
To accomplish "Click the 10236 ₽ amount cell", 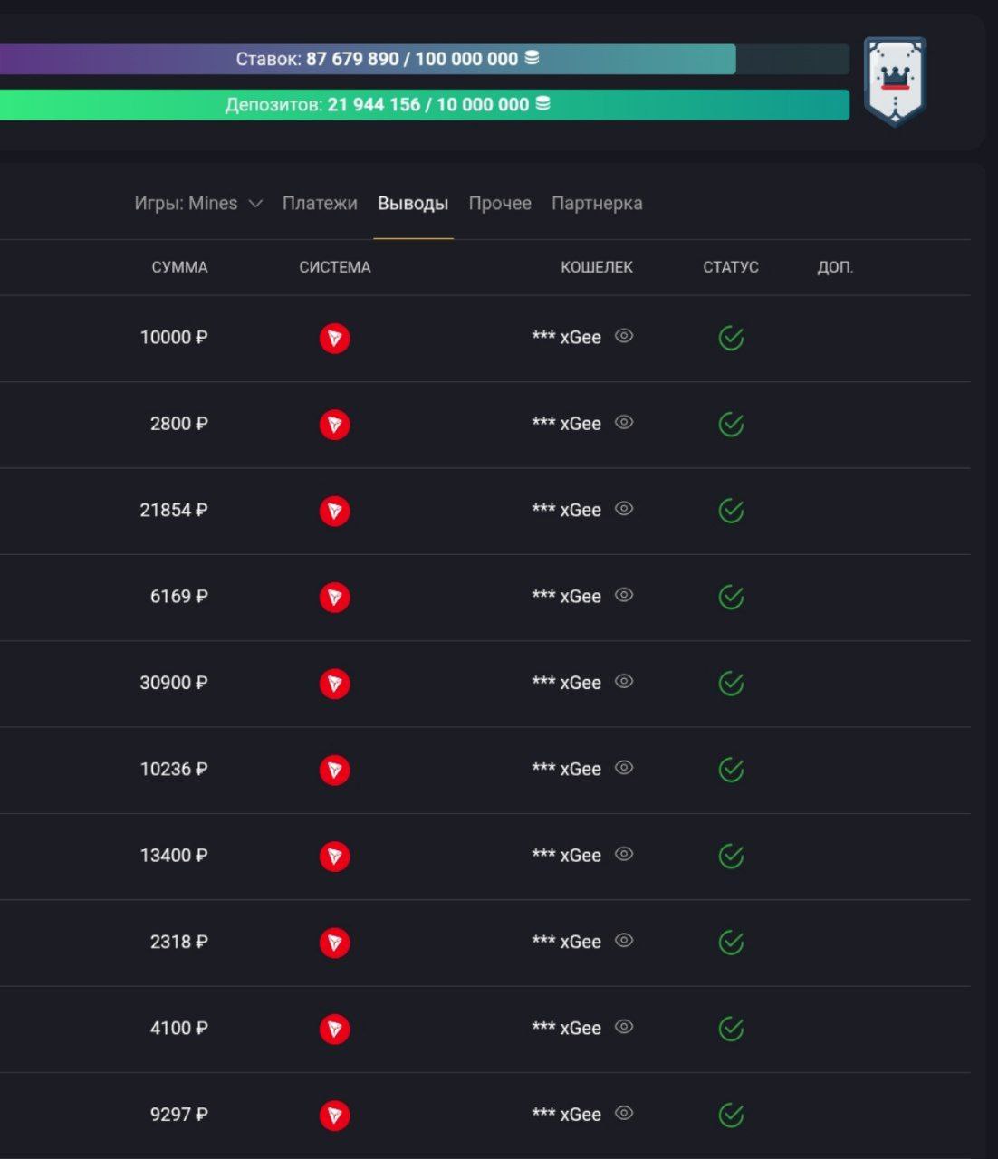I will 173,770.
